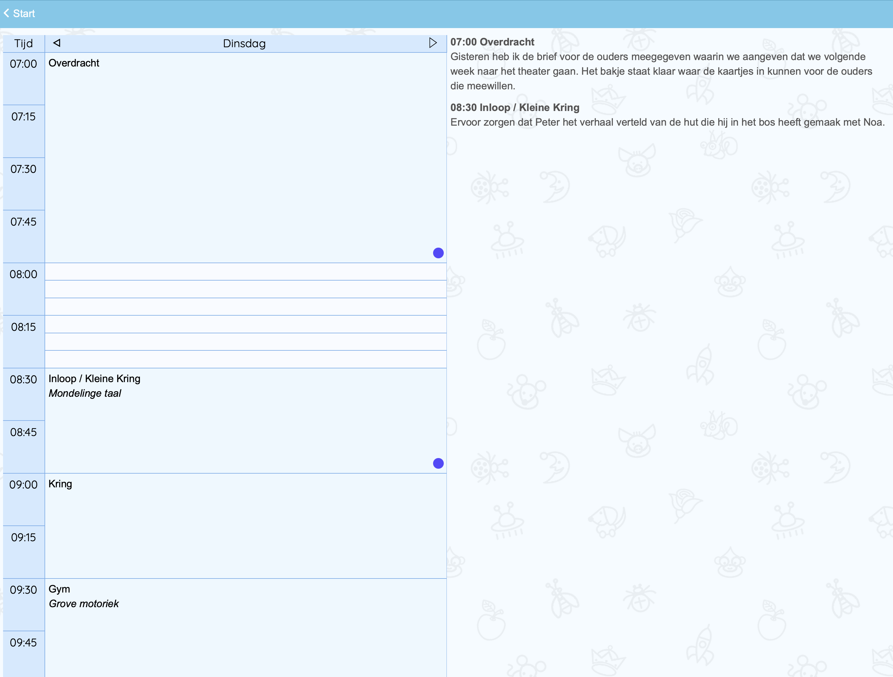The height and width of the screenshot is (677, 893).
Task: Click the Tijd column header
Action: (x=23, y=44)
